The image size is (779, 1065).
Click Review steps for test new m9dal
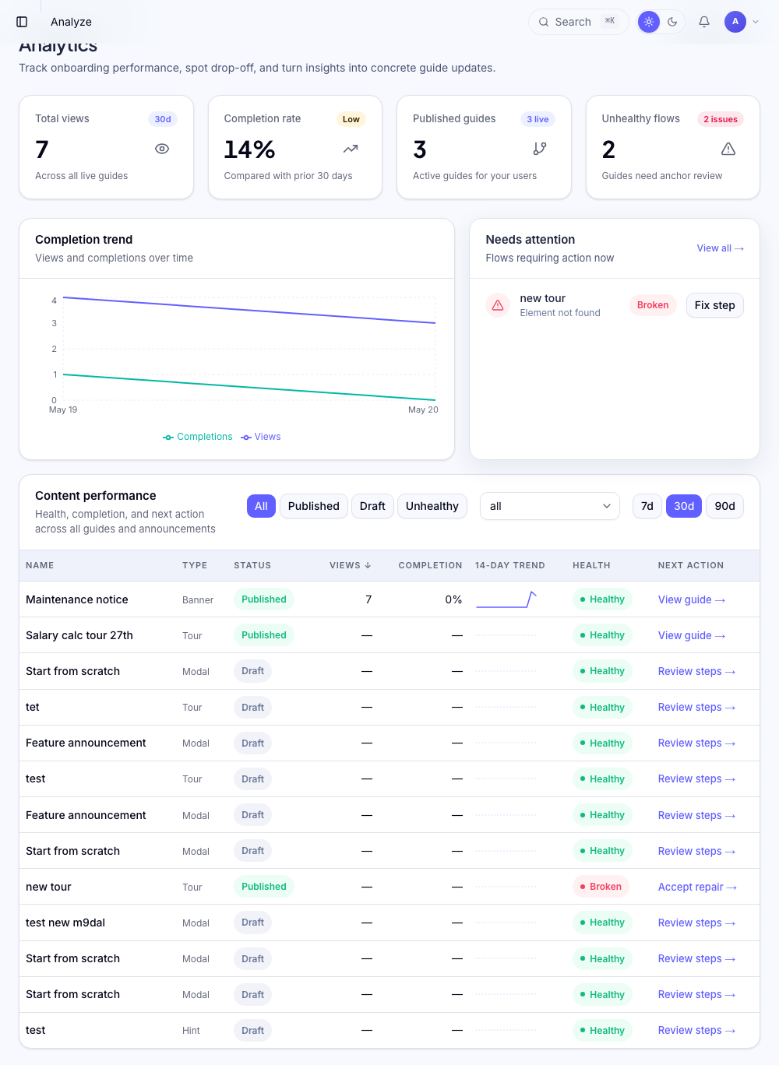tap(696, 923)
